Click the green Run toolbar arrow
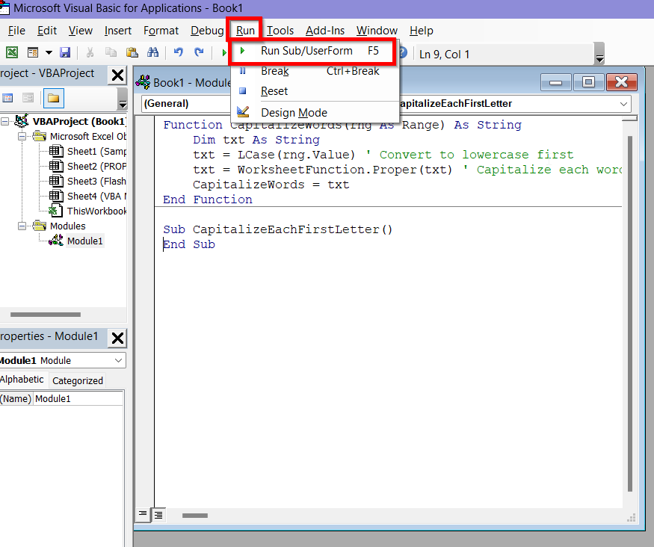Screen dimensions: 654x547 224,53
